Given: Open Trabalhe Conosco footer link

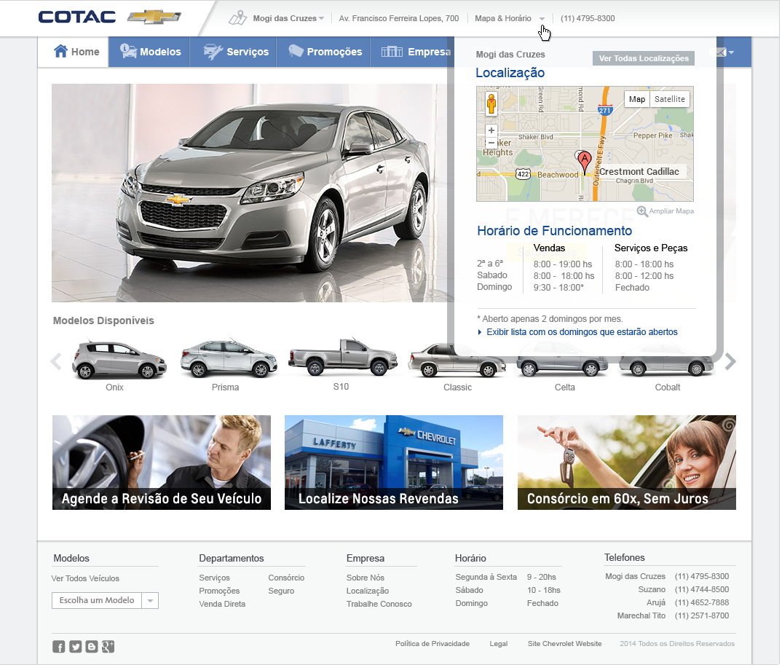Looking at the screenshot, I should tap(379, 604).
